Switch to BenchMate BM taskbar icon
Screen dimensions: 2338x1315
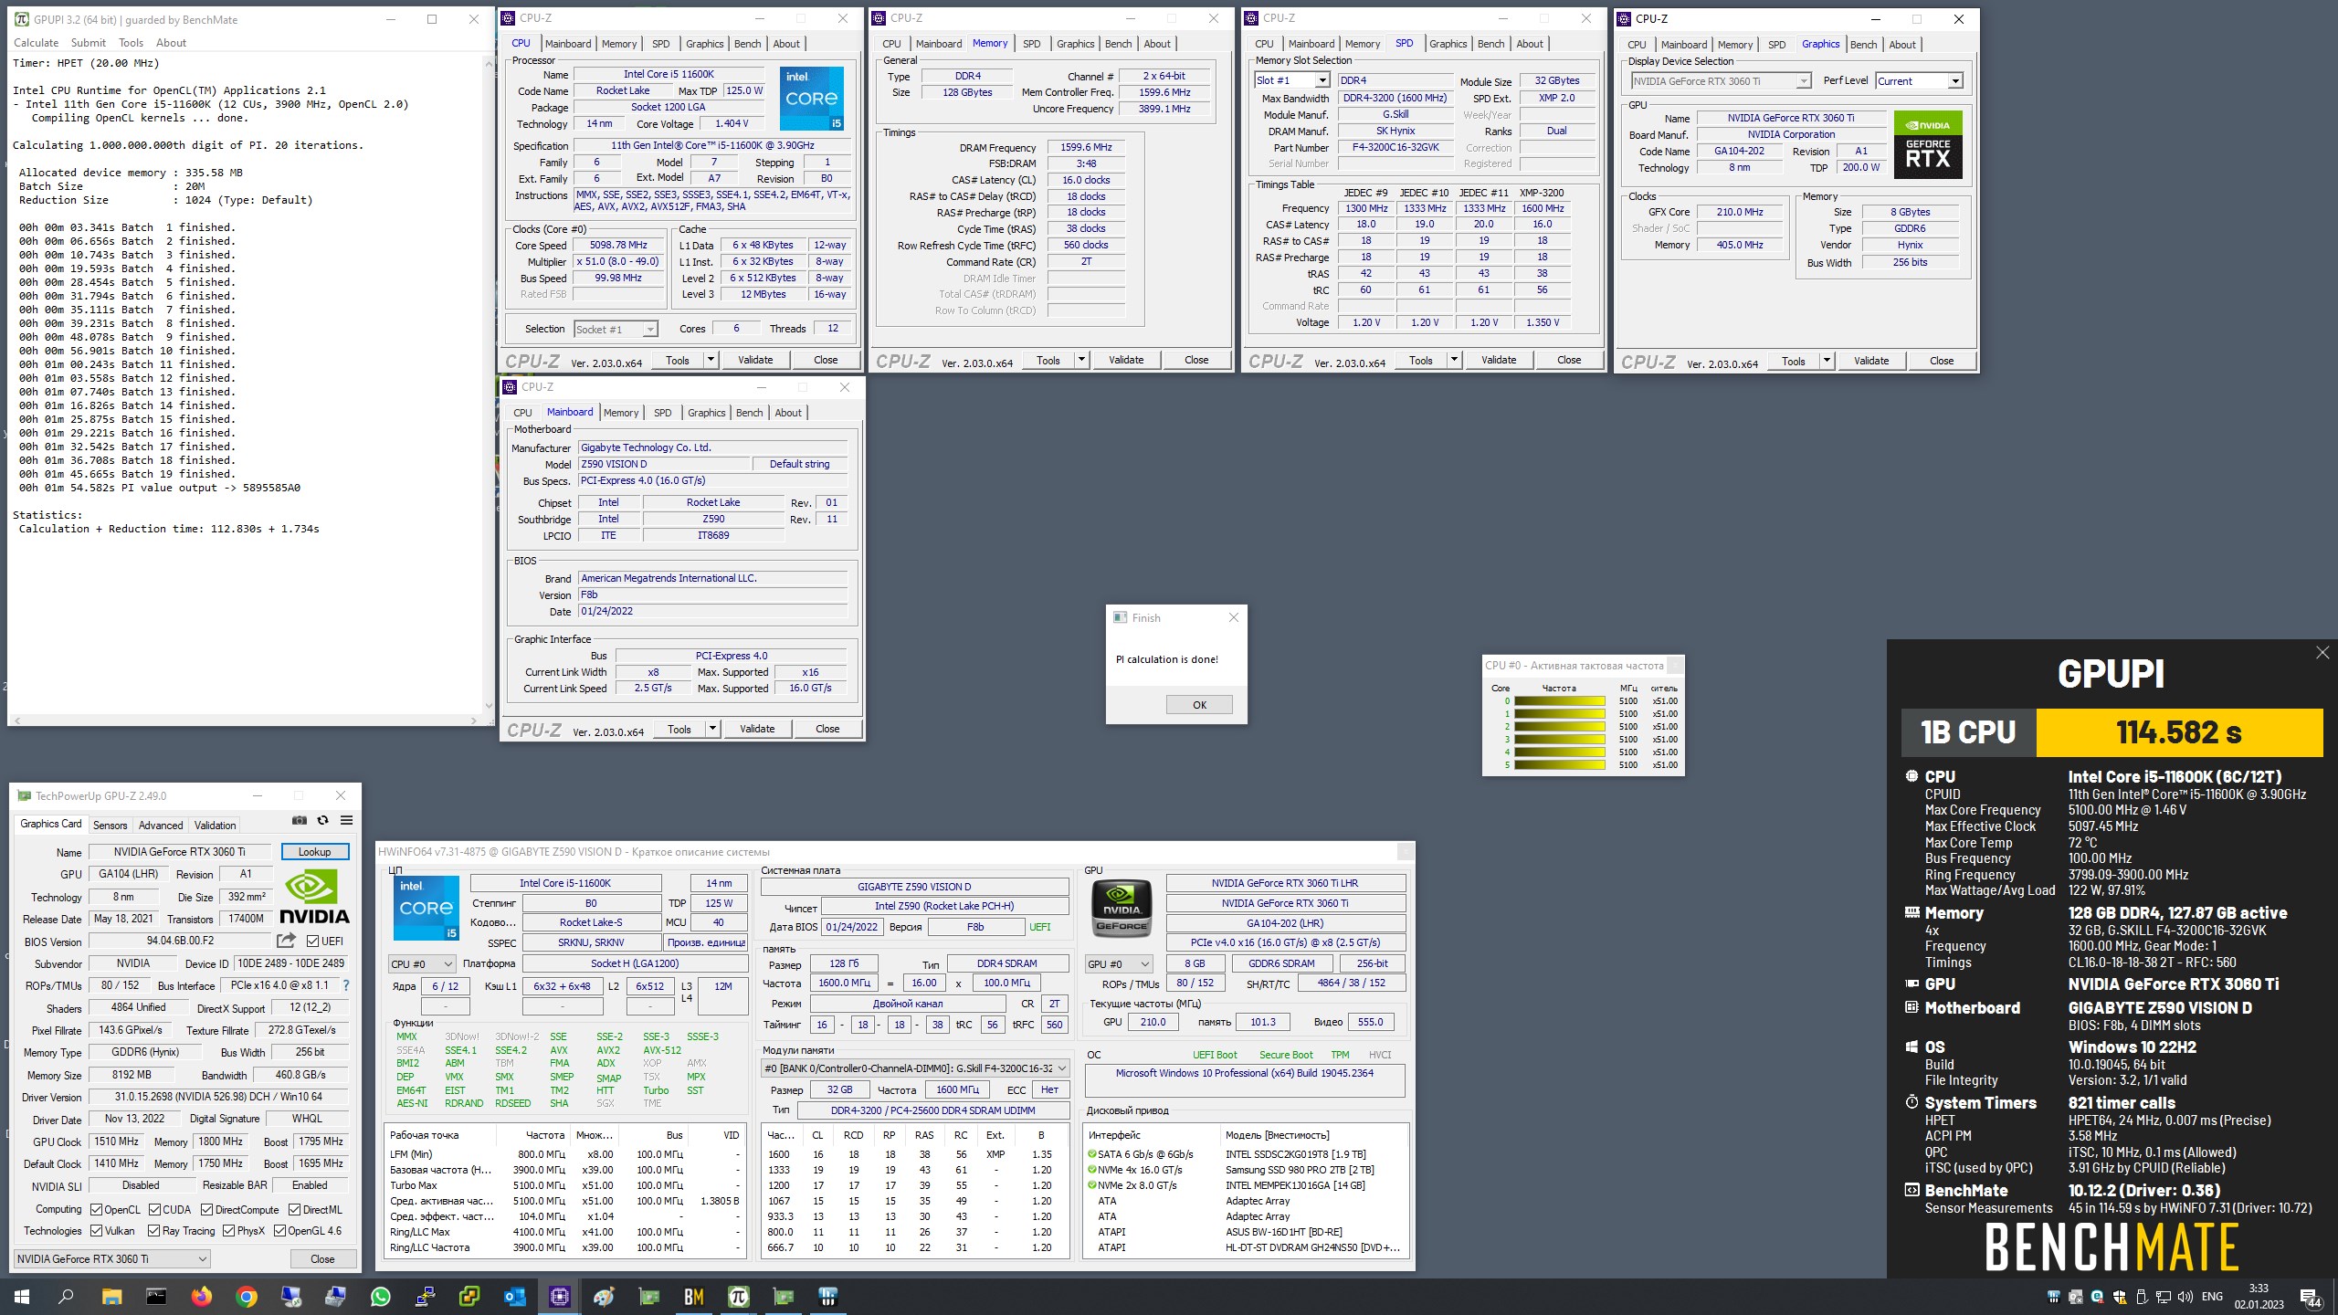693,1297
